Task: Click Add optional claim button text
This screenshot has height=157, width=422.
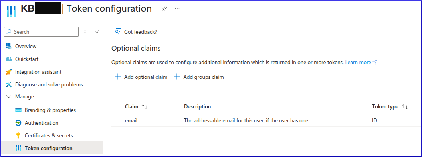Action: pos(146,77)
